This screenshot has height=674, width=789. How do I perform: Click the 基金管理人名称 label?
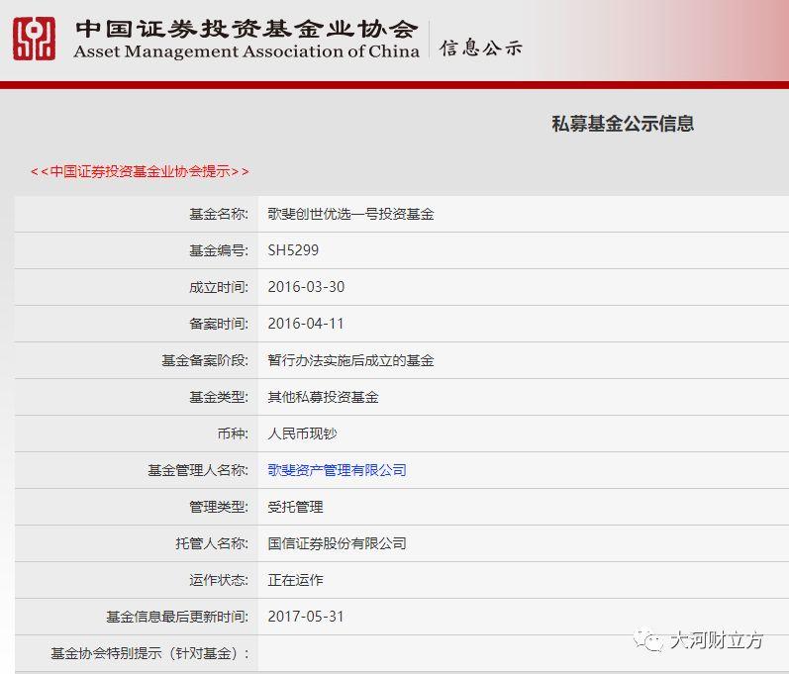coord(198,470)
